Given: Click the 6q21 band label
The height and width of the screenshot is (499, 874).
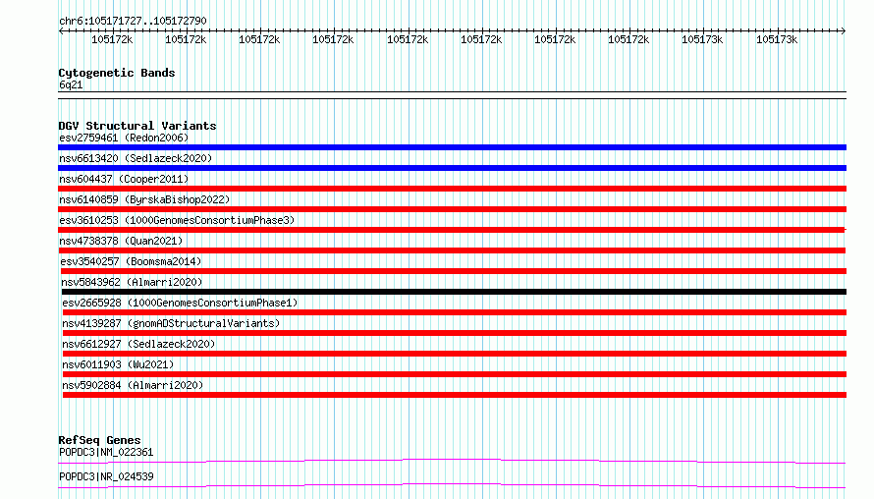Looking at the screenshot, I should point(71,84).
